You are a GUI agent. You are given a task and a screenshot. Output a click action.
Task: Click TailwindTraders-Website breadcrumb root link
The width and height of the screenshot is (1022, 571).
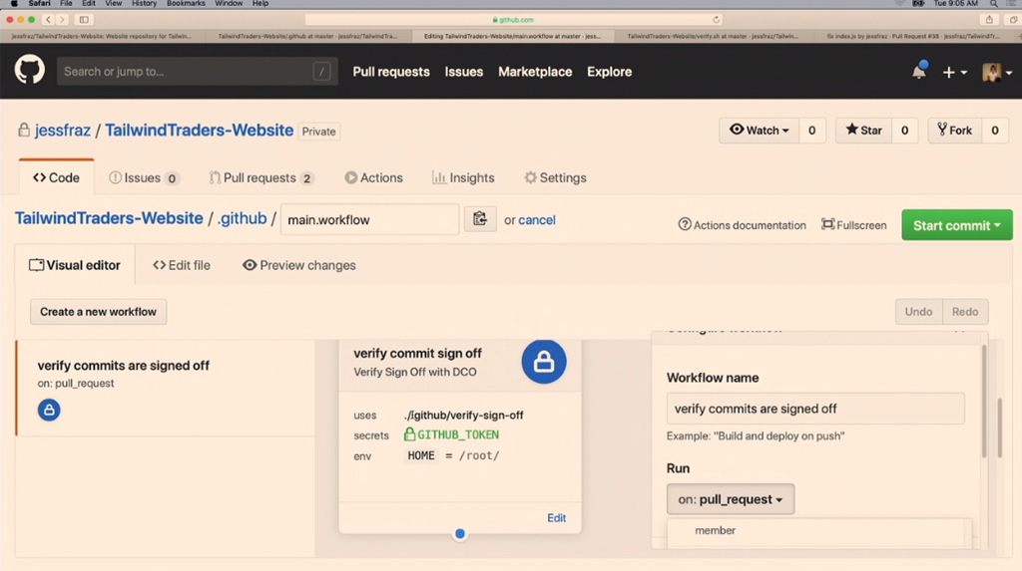[109, 218]
